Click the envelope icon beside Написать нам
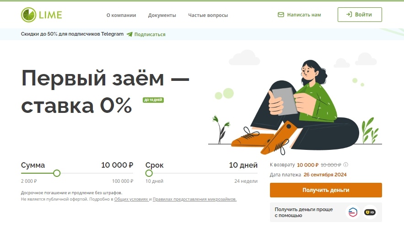The image size is (404, 239). click(281, 15)
